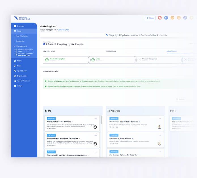Click assignee avatar on Get Additional Categories card
Viewport: 197px width, 178px height.
coord(95,144)
